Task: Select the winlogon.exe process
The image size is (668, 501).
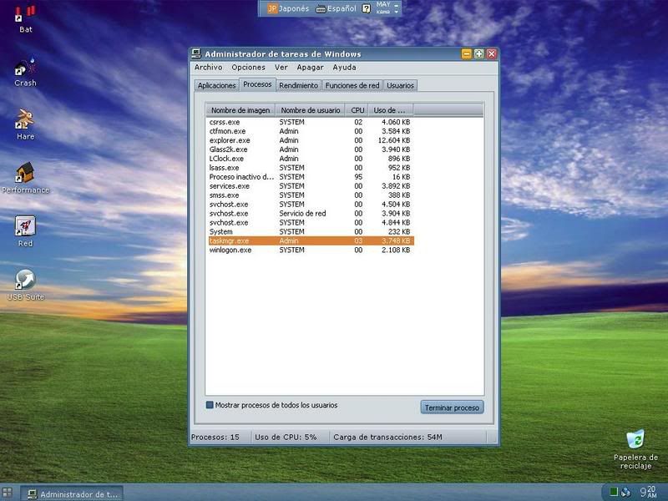Action: (x=310, y=250)
